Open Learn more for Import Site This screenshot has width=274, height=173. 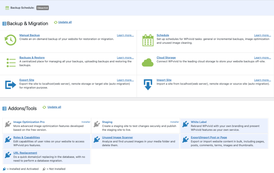pos(262,80)
